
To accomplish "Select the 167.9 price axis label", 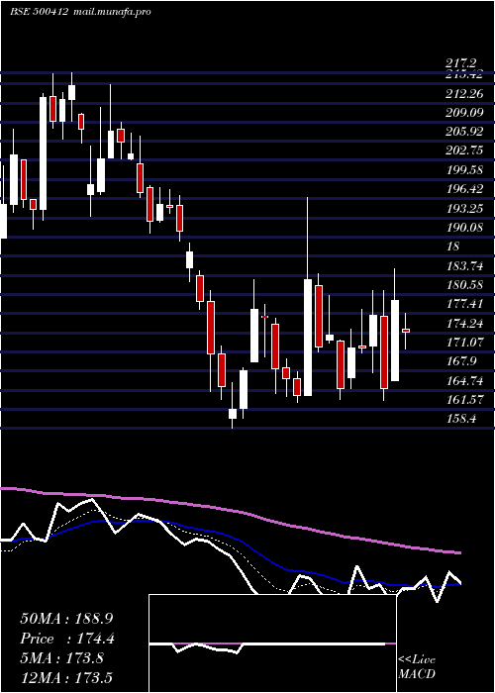I will 461,361.
